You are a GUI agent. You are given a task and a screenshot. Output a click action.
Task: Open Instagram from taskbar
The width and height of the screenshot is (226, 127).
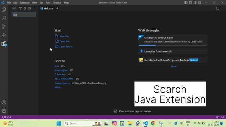pyautogui.click(x=114, y=123)
